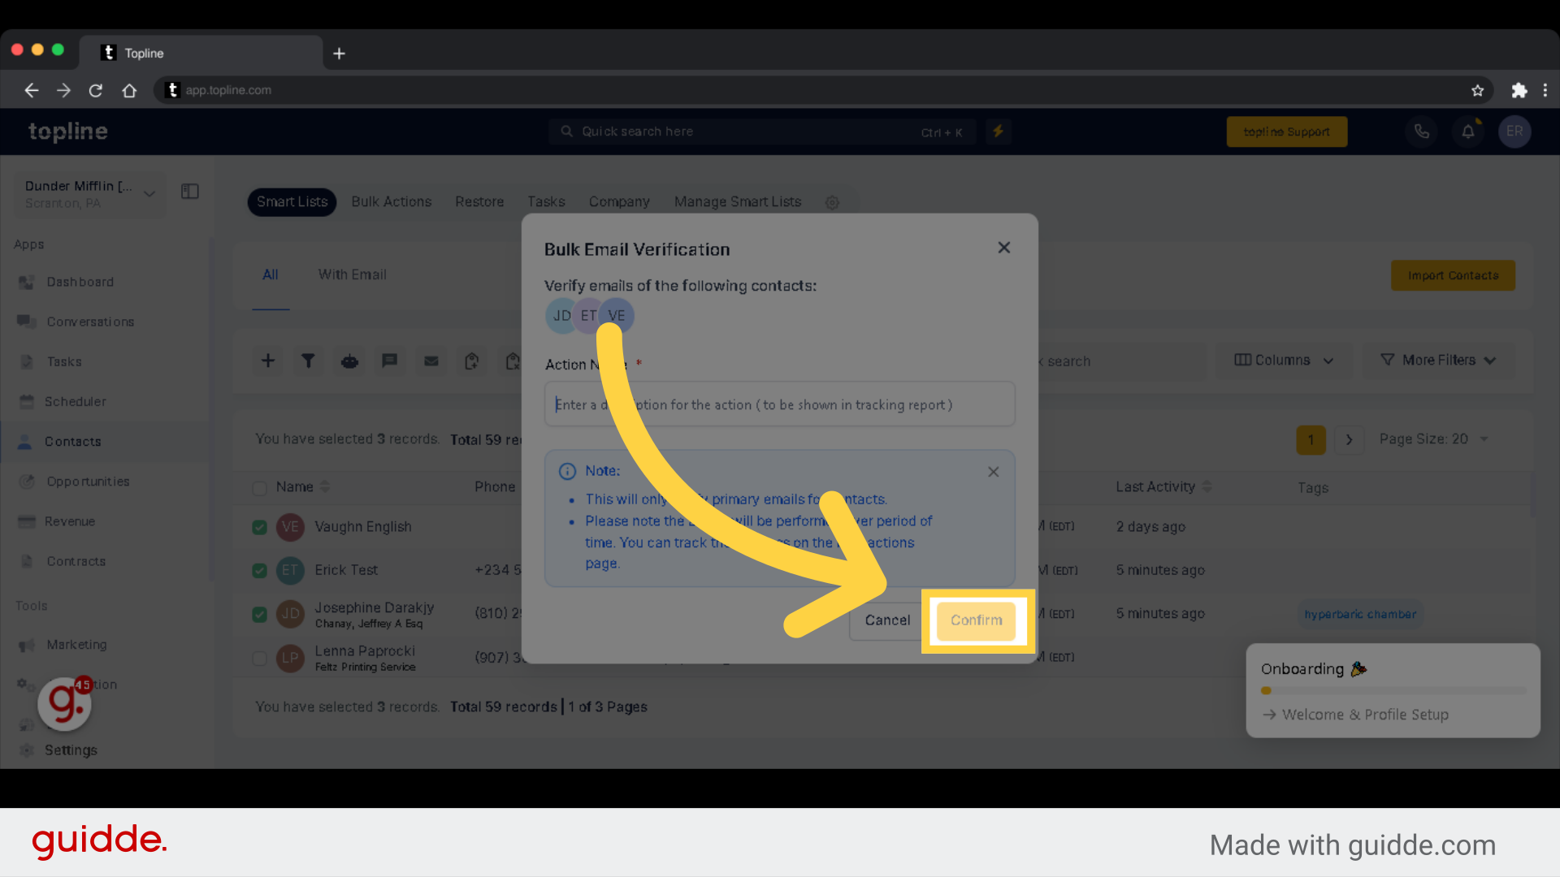Image resolution: width=1560 pixels, height=877 pixels.
Task: Switch to the Bulk Actions tab
Action: point(391,201)
